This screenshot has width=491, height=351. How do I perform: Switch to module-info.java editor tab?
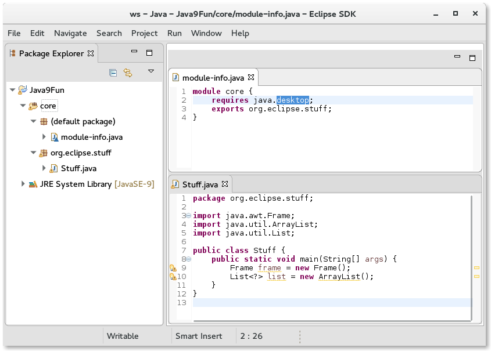pyautogui.click(x=213, y=78)
